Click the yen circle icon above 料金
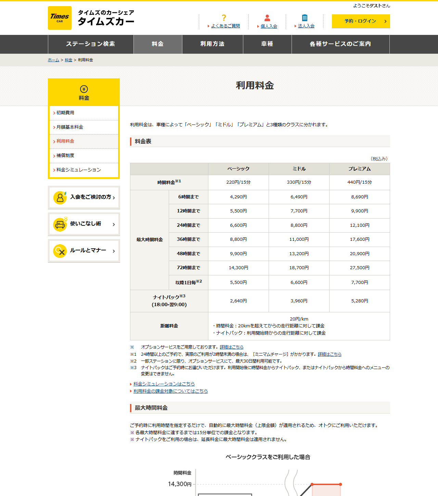 click(x=84, y=89)
